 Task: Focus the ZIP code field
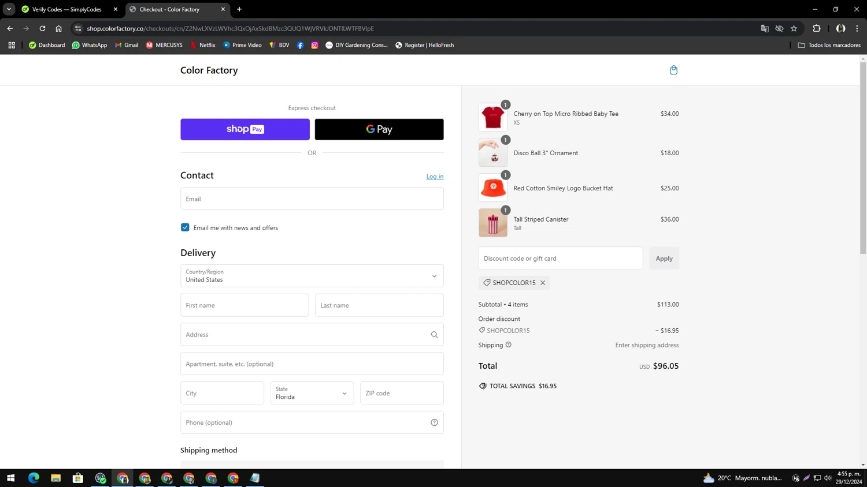(x=402, y=393)
